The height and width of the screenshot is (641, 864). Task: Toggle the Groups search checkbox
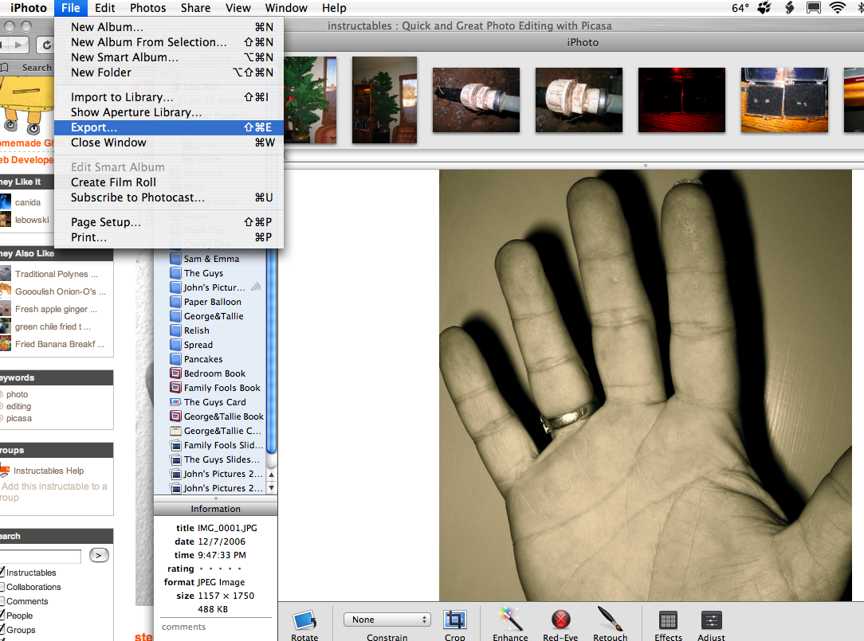pos(2,629)
